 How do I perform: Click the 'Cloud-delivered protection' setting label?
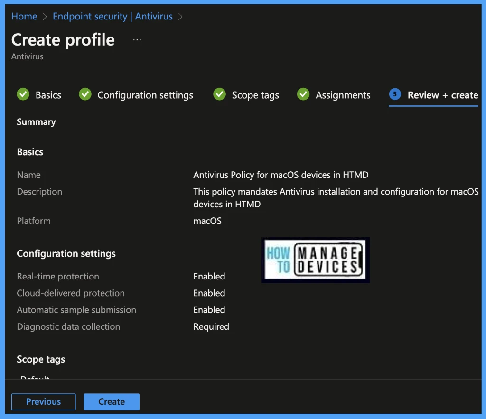point(71,293)
